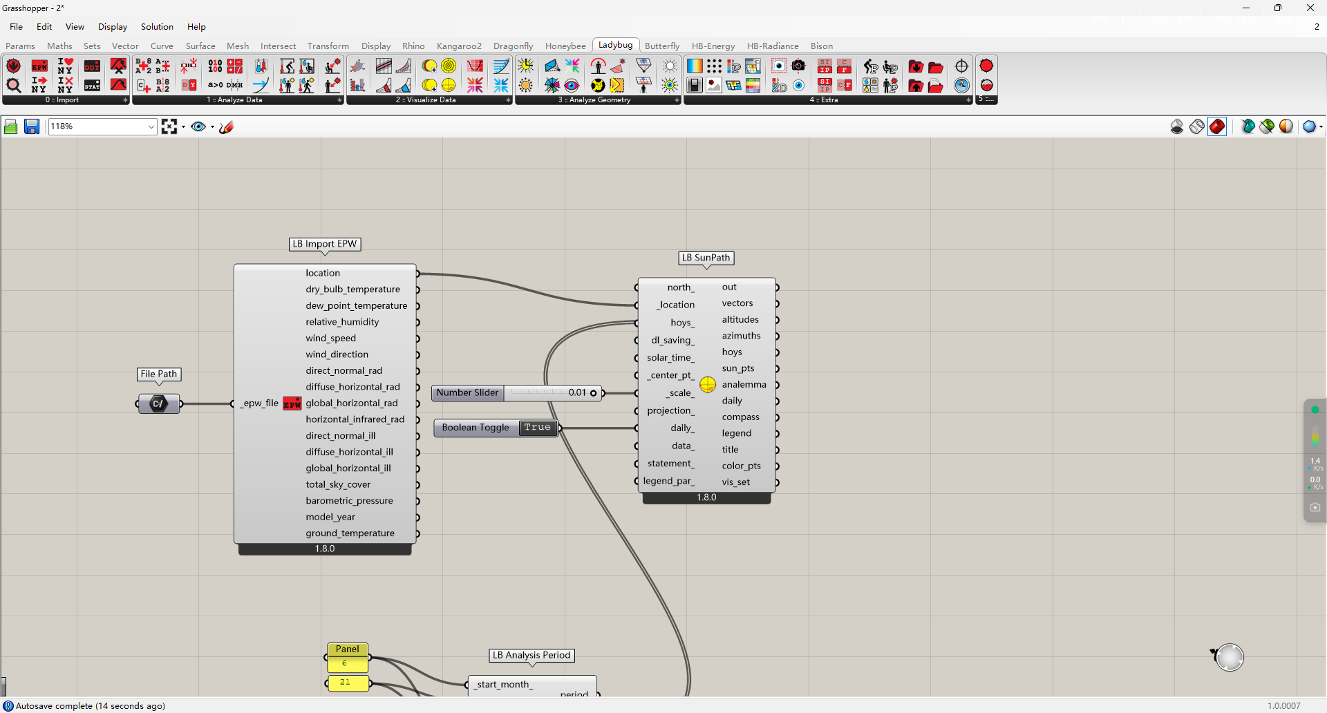Screen dimensions: 1327x713
Task: Click the analemma output of LB SunPath
Action: (x=744, y=385)
